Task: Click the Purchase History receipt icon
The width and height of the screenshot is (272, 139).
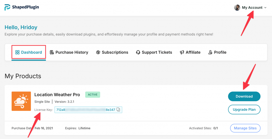Action: 52,52
